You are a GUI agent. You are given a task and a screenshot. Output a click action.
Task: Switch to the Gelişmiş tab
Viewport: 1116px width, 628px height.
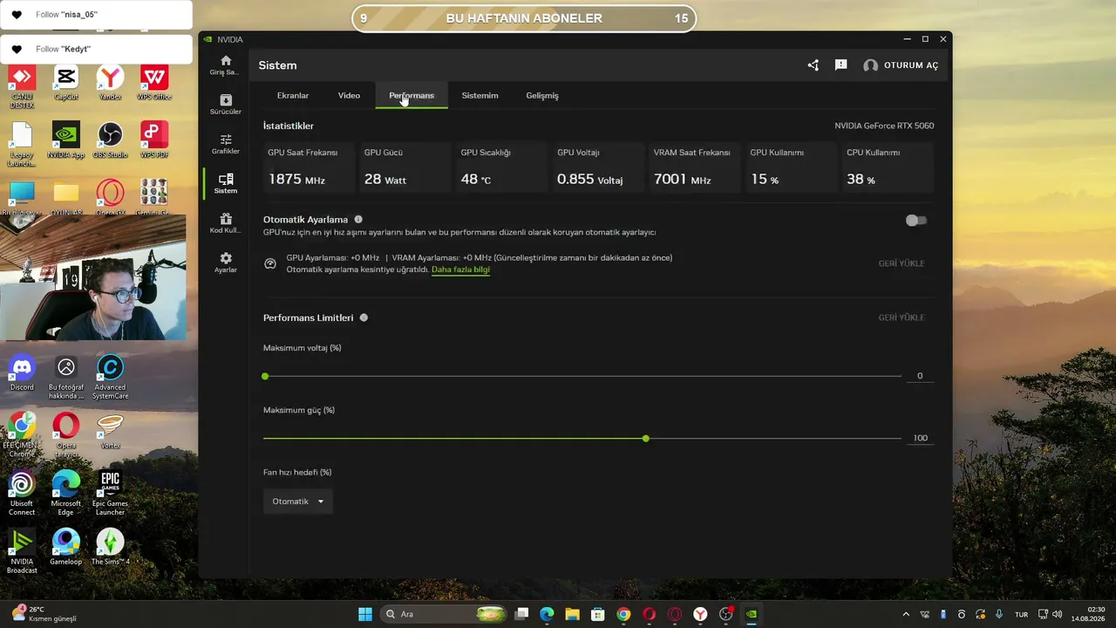[542, 95]
